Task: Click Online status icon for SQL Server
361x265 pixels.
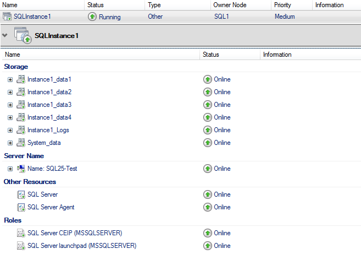Action: (208, 194)
